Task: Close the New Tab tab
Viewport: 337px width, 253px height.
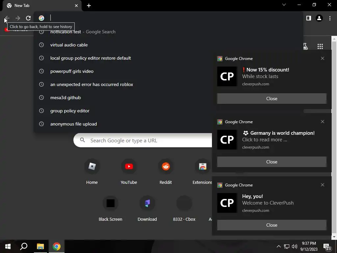Action: (x=76, y=6)
